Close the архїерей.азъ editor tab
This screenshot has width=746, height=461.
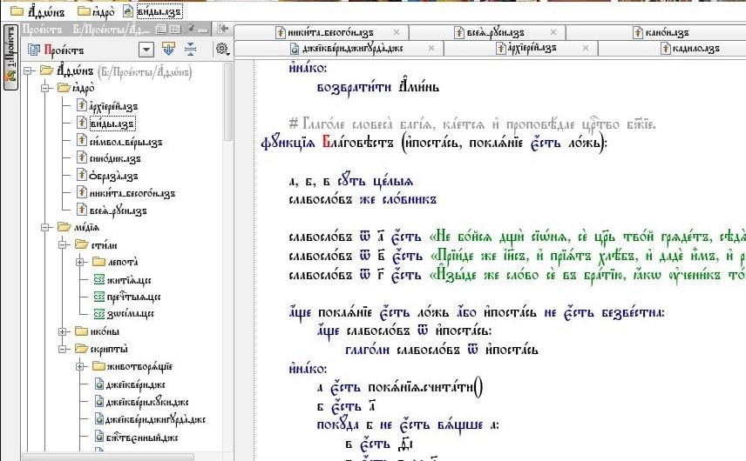point(585,48)
